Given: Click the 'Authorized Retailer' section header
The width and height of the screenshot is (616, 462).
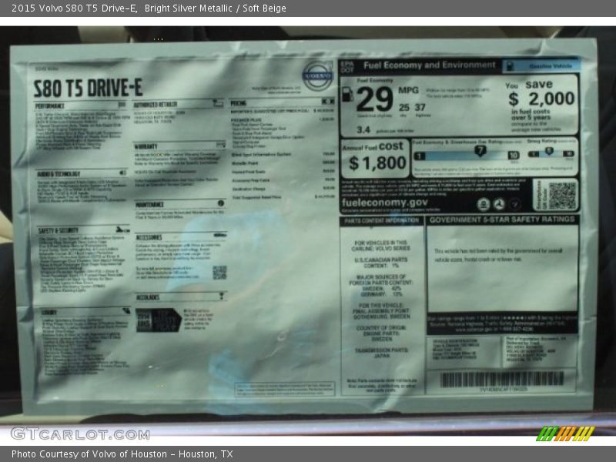Looking at the screenshot, I should point(156,105).
